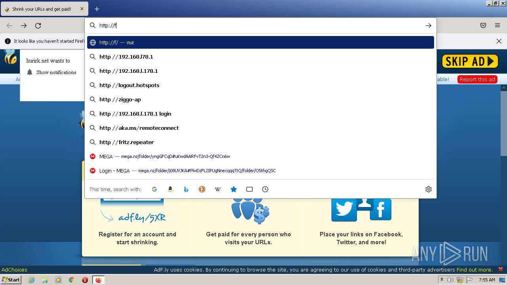Launch Internet Explorer from taskbar
Image resolution: width=507 pixels, height=285 pixels.
(x=31, y=280)
